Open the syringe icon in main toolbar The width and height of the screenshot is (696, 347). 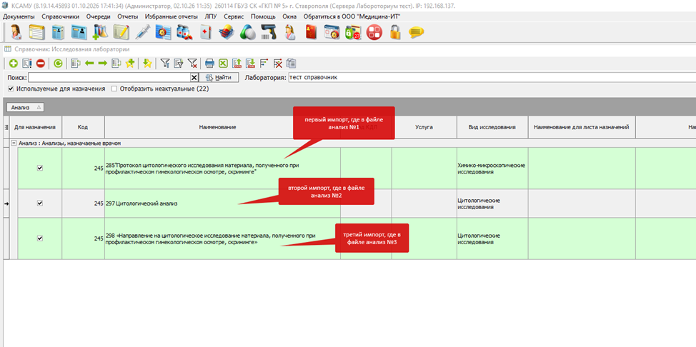coord(143,33)
